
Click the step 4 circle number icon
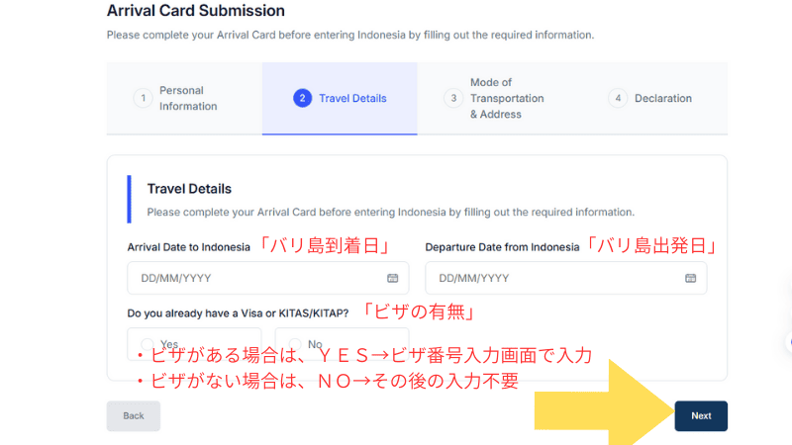tap(618, 98)
